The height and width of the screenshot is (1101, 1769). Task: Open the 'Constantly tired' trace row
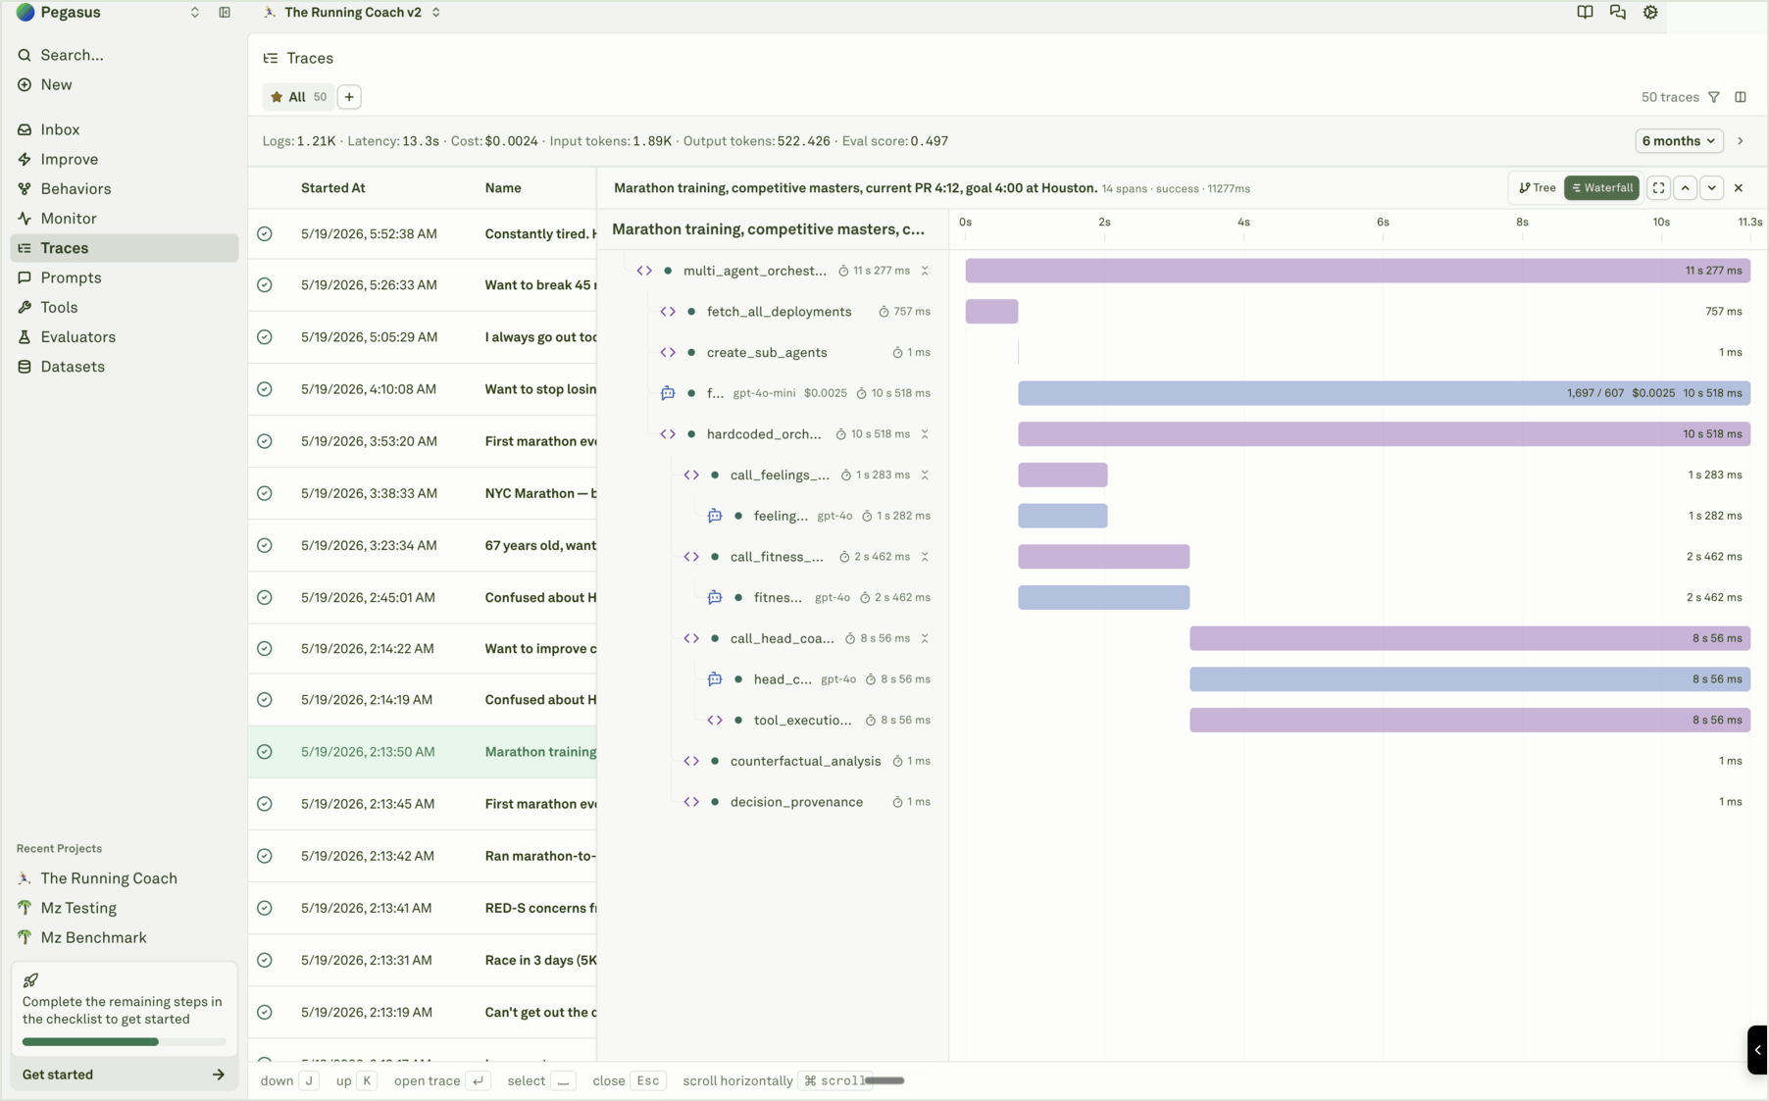(423, 234)
